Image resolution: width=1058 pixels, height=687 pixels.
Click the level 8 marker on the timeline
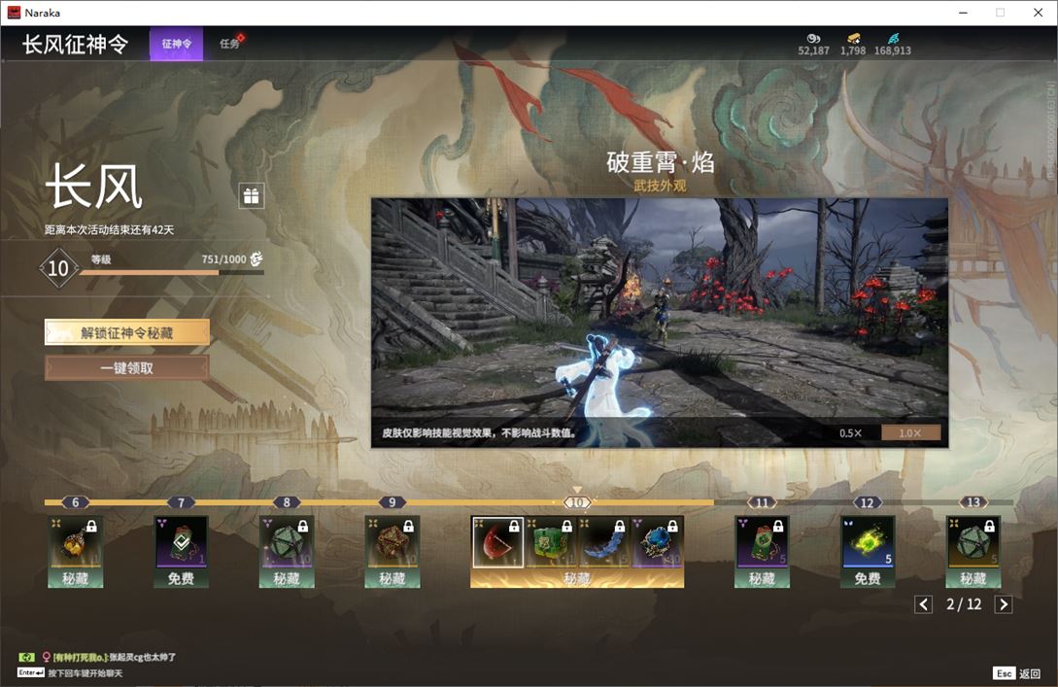click(x=286, y=502)
